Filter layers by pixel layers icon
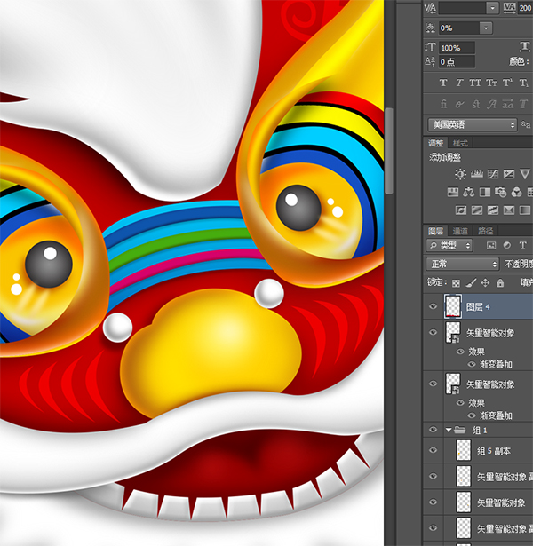This screenshot has width=533, height=546. (x=491, y=246)
